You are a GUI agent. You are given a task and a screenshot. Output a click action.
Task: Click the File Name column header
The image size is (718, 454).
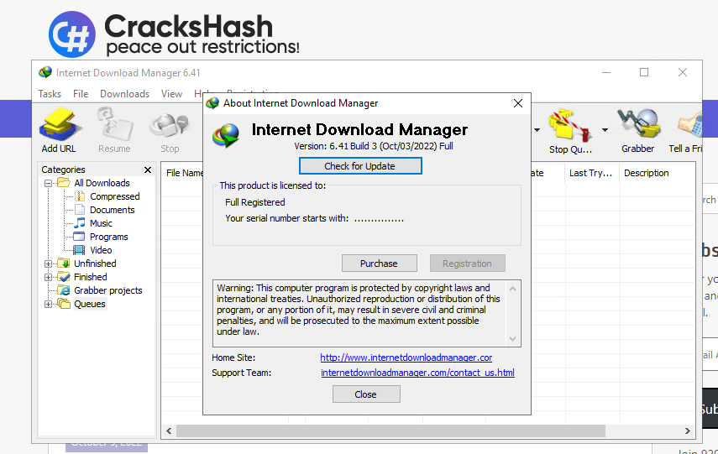[x=184, y=173]
